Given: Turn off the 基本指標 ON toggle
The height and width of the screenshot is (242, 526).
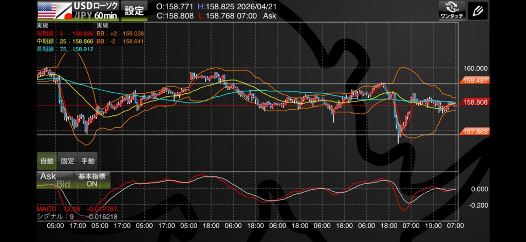Looking at the screenshot, I should point(91,179).
